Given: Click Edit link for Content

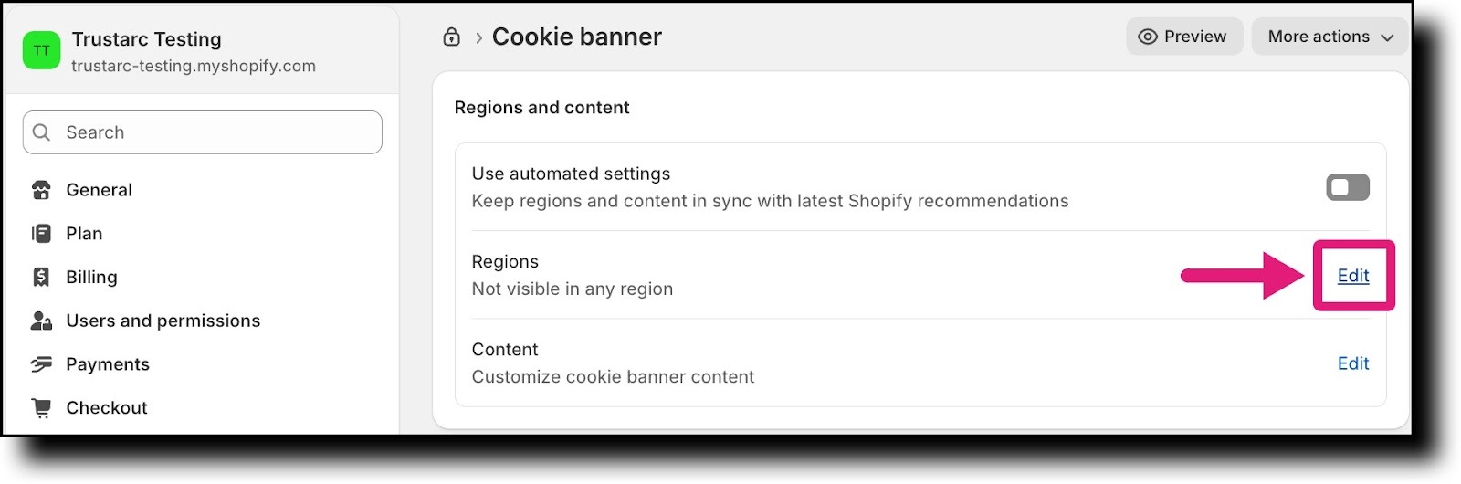Looking at the screenshot, I should [x=1353, y=363].
